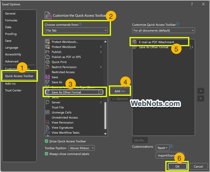
Task: Switch to the Trust Center category
Action: pos(13,90)
